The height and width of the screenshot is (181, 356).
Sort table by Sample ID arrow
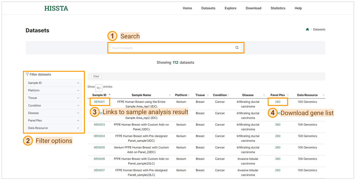[x=110, y=94]
